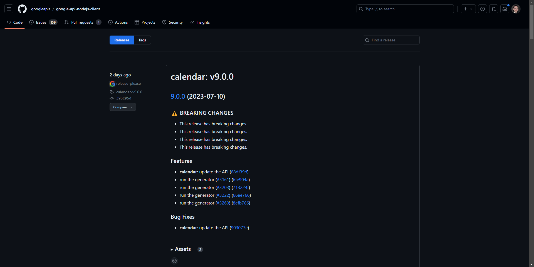
Task: Open the googleapis owner link
Action: pyautogui.click(x=41, y=9)
